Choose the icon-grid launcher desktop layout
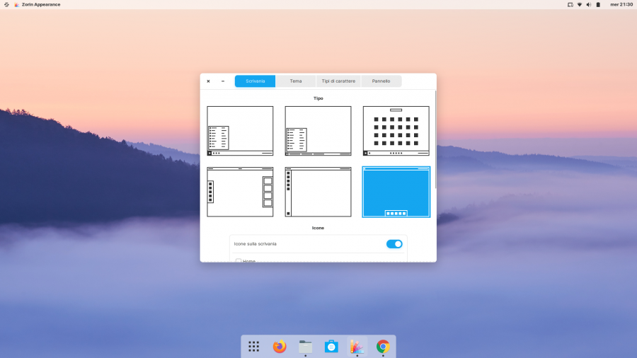 pyautogui.click(x=396, y=131)
